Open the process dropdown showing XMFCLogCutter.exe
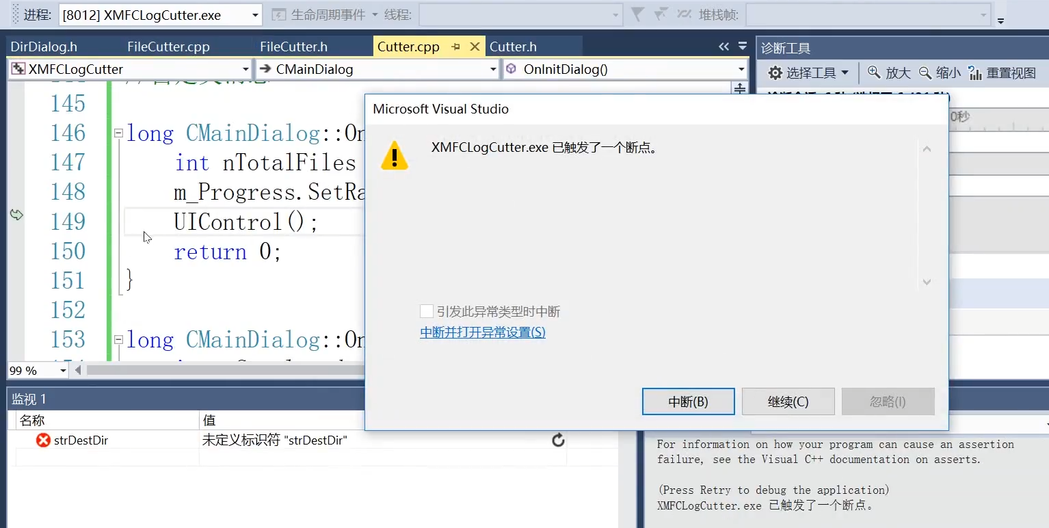1049x528 pixels. click(160, 15)
